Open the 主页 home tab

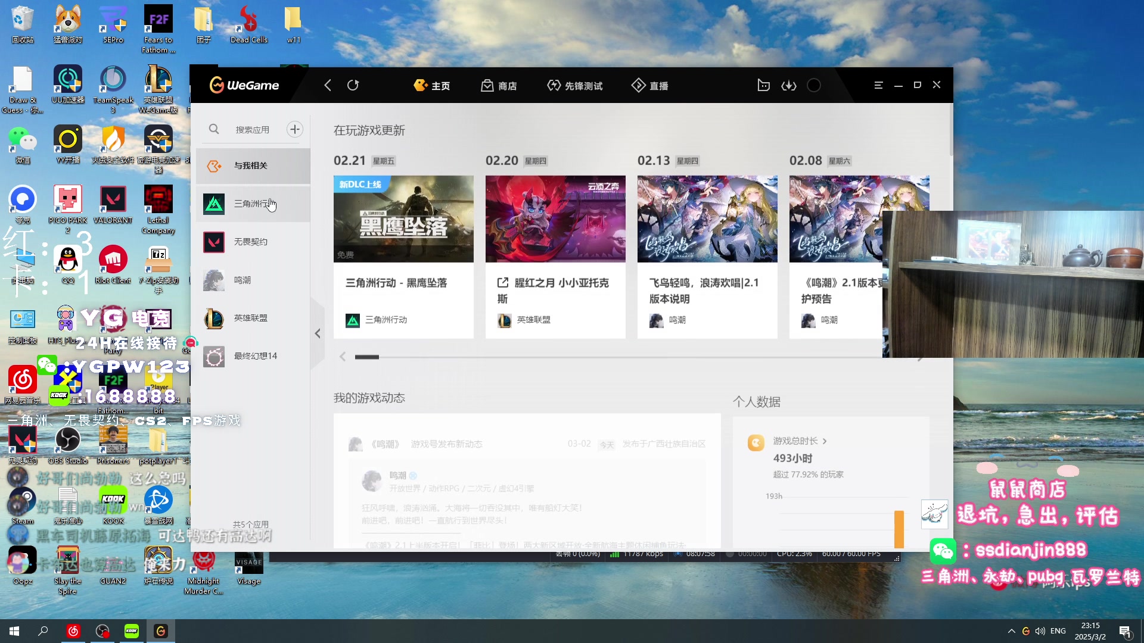[432, 86]
